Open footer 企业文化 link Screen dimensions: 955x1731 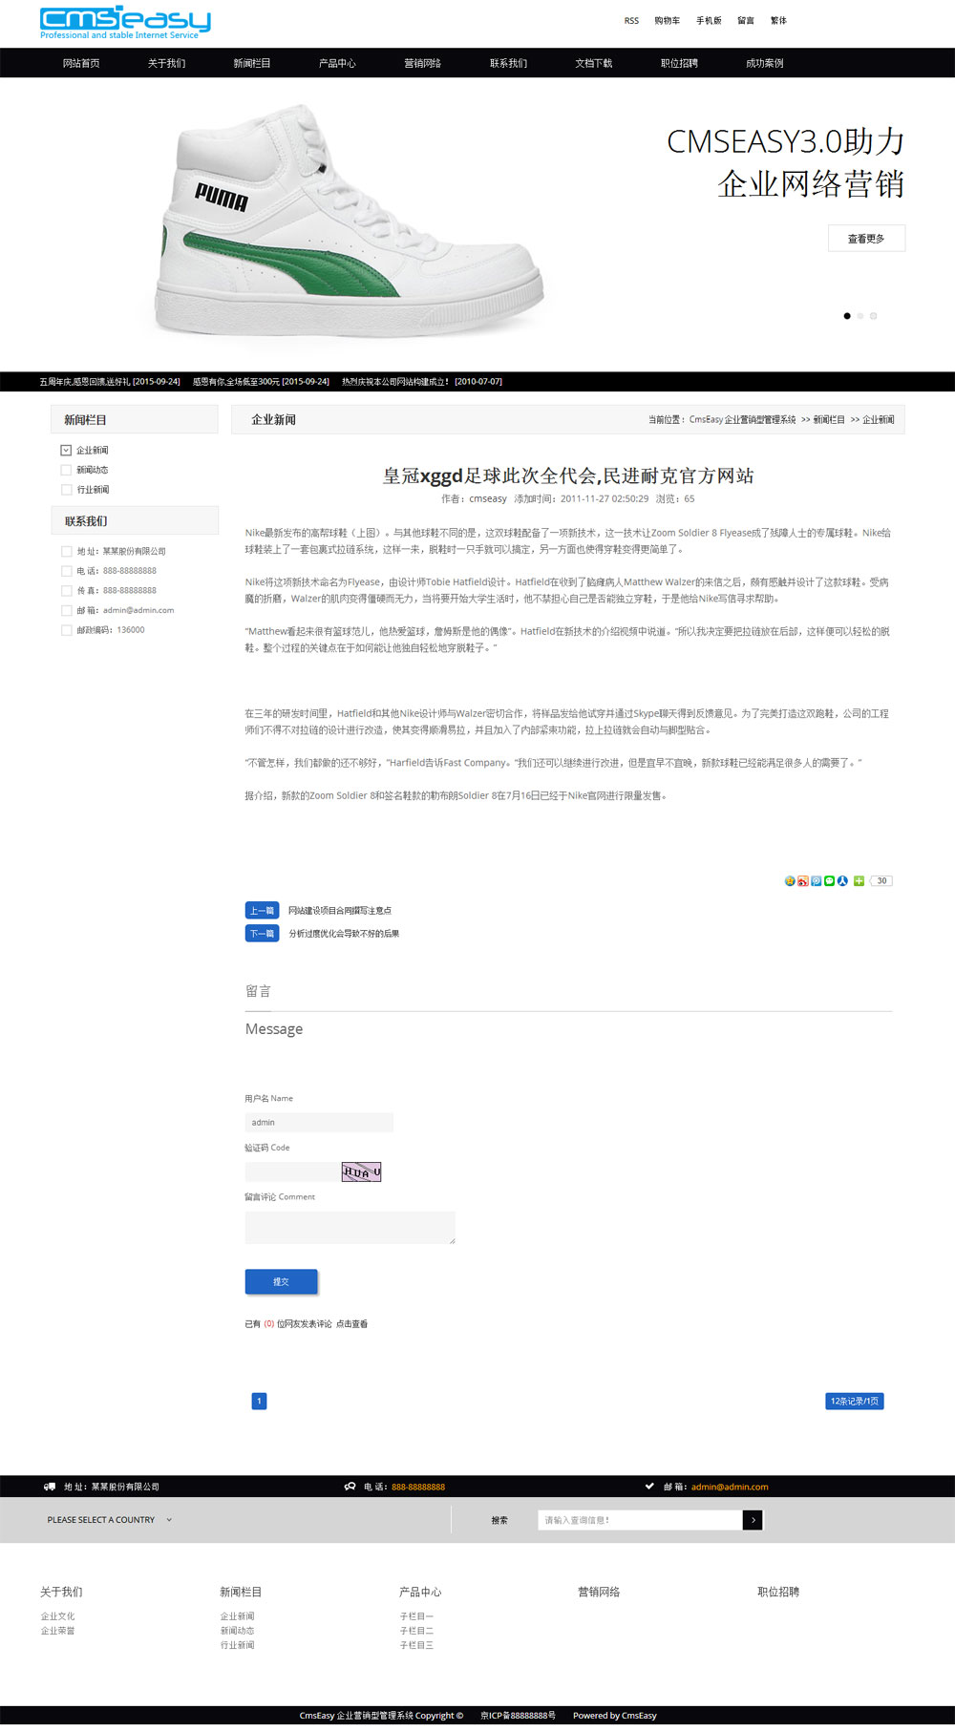click(57, 1616)
